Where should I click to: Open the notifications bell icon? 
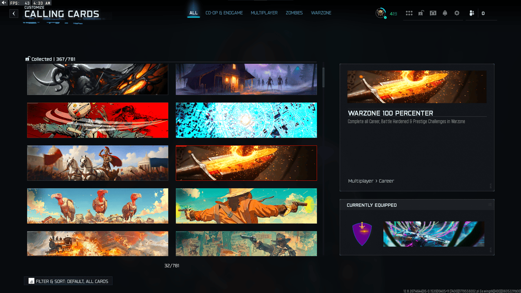tap(445, 13)
